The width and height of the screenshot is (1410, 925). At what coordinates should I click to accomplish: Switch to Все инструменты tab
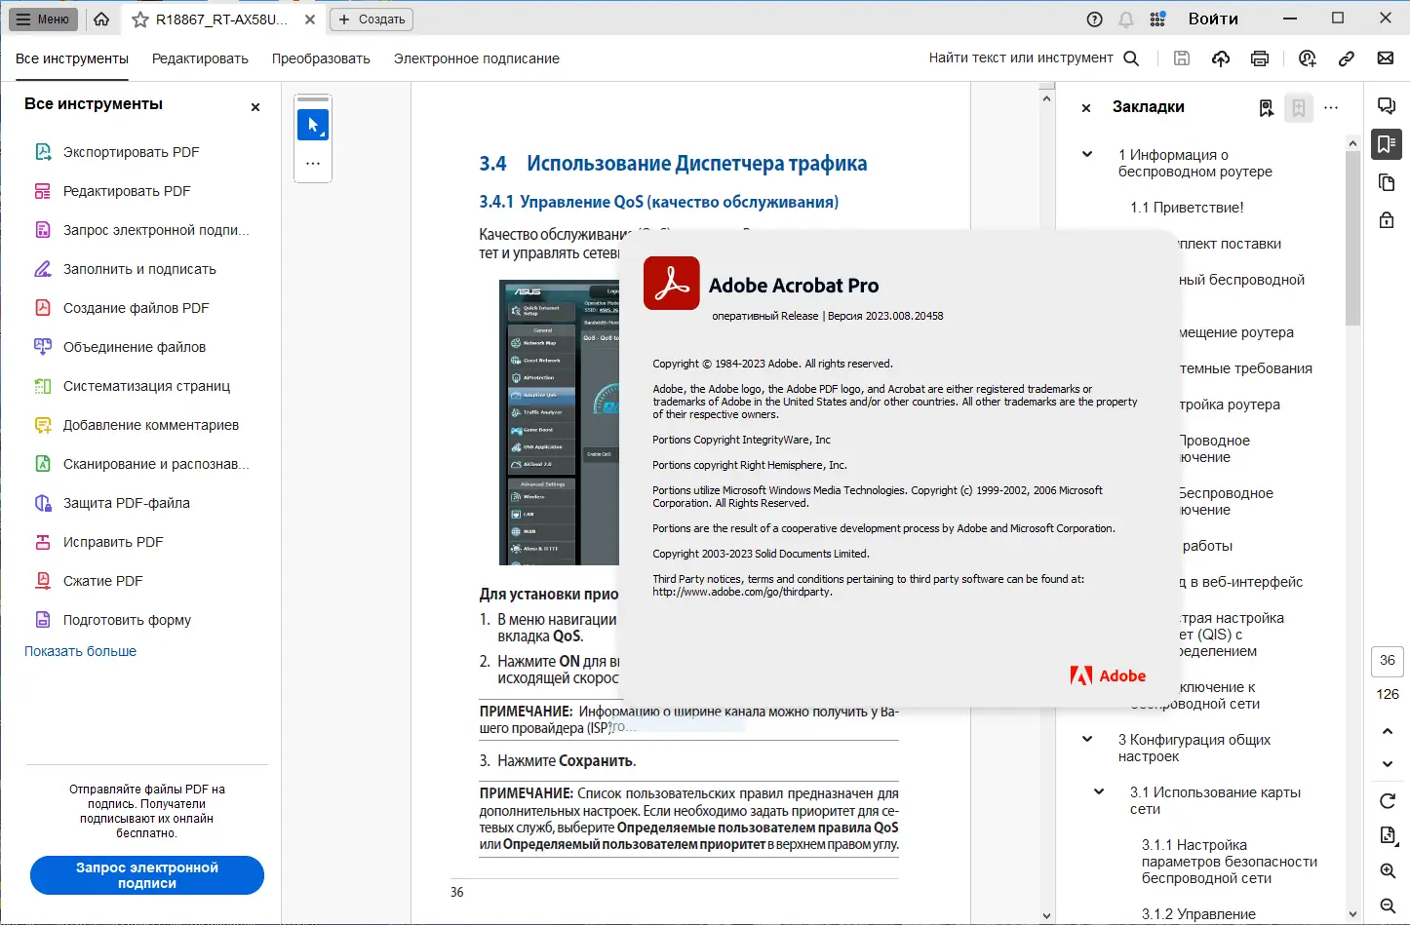tap(72, 58)
